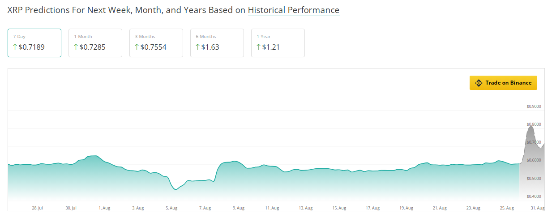552x218 pixels.
Task: Click the up arrow next to $1.63
Action: (197, 47)
